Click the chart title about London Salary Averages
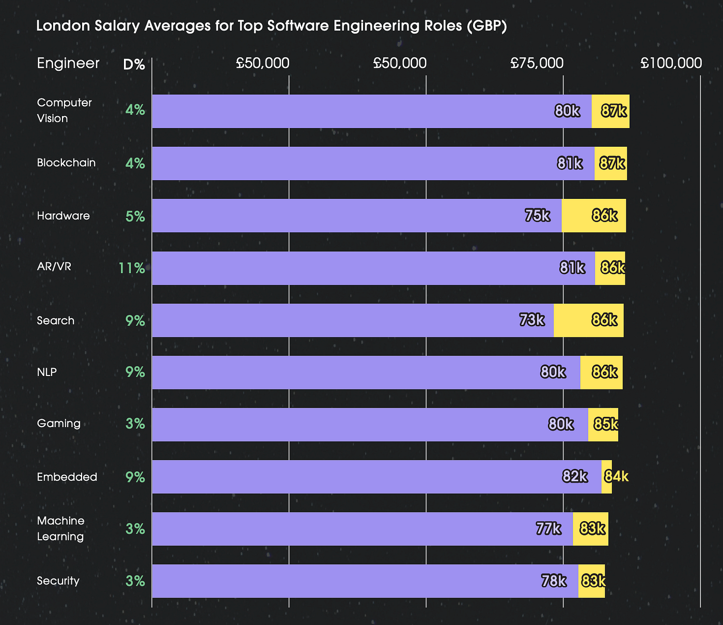 (272, 26)
